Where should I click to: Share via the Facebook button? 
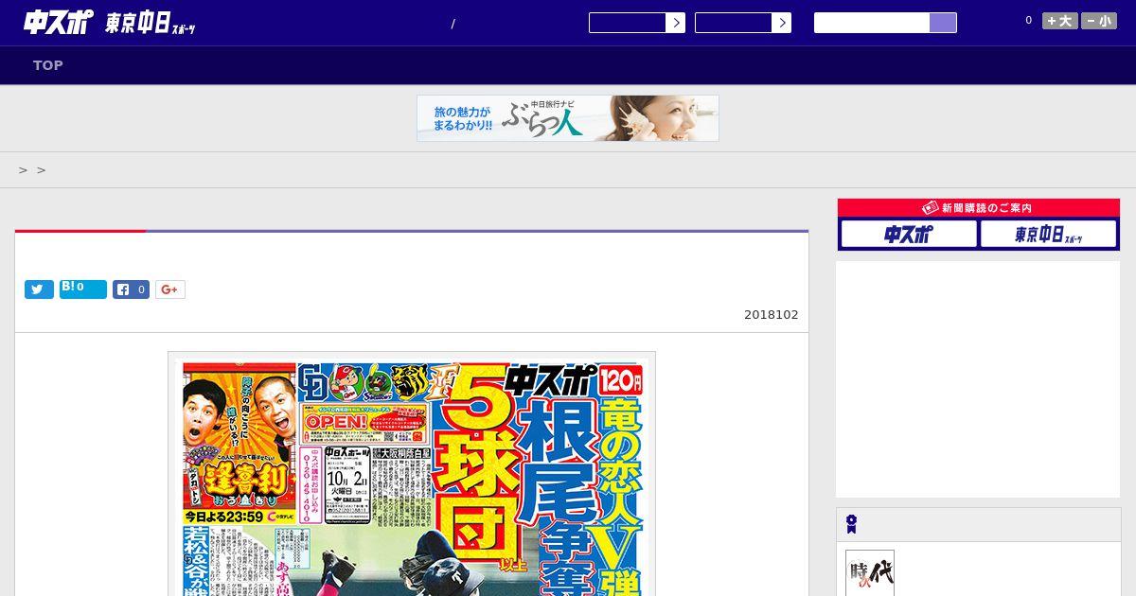[132, 289]
